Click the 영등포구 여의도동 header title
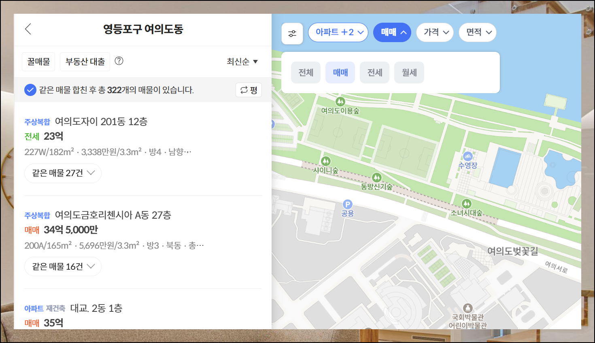This screenshot has height=343, width=595. [x=143, y=29]
